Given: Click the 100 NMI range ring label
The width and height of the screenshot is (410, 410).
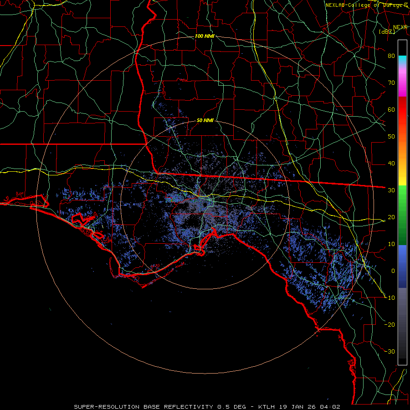Looking at the screenshot, I should [205, 36].
